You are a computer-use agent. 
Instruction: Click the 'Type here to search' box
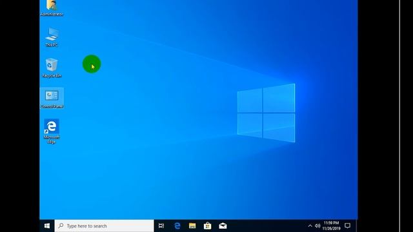[x=105, y=226]
